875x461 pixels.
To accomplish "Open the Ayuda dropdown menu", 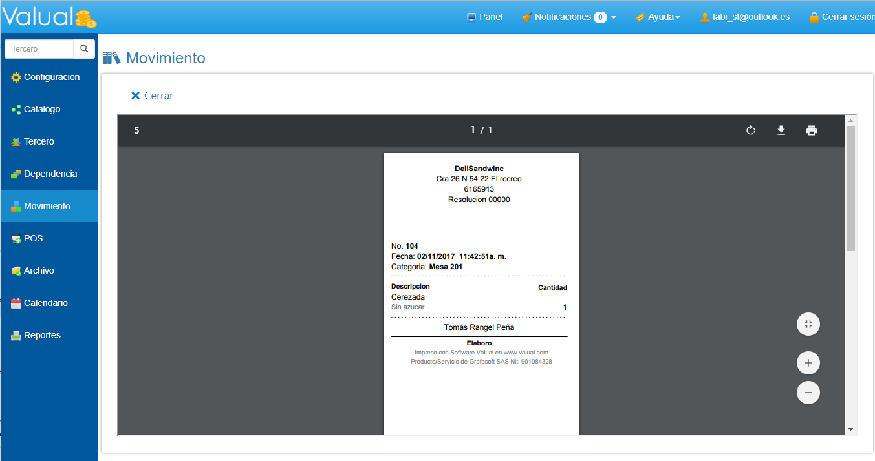I will click(x=658, y=17).
